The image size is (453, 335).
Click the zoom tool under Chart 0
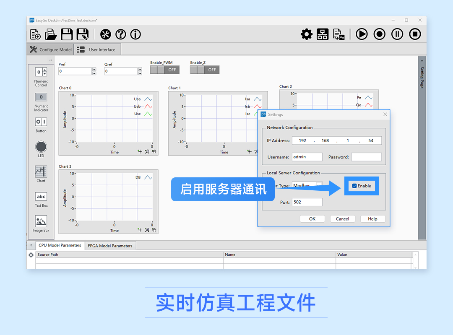(x=147, y=151)
